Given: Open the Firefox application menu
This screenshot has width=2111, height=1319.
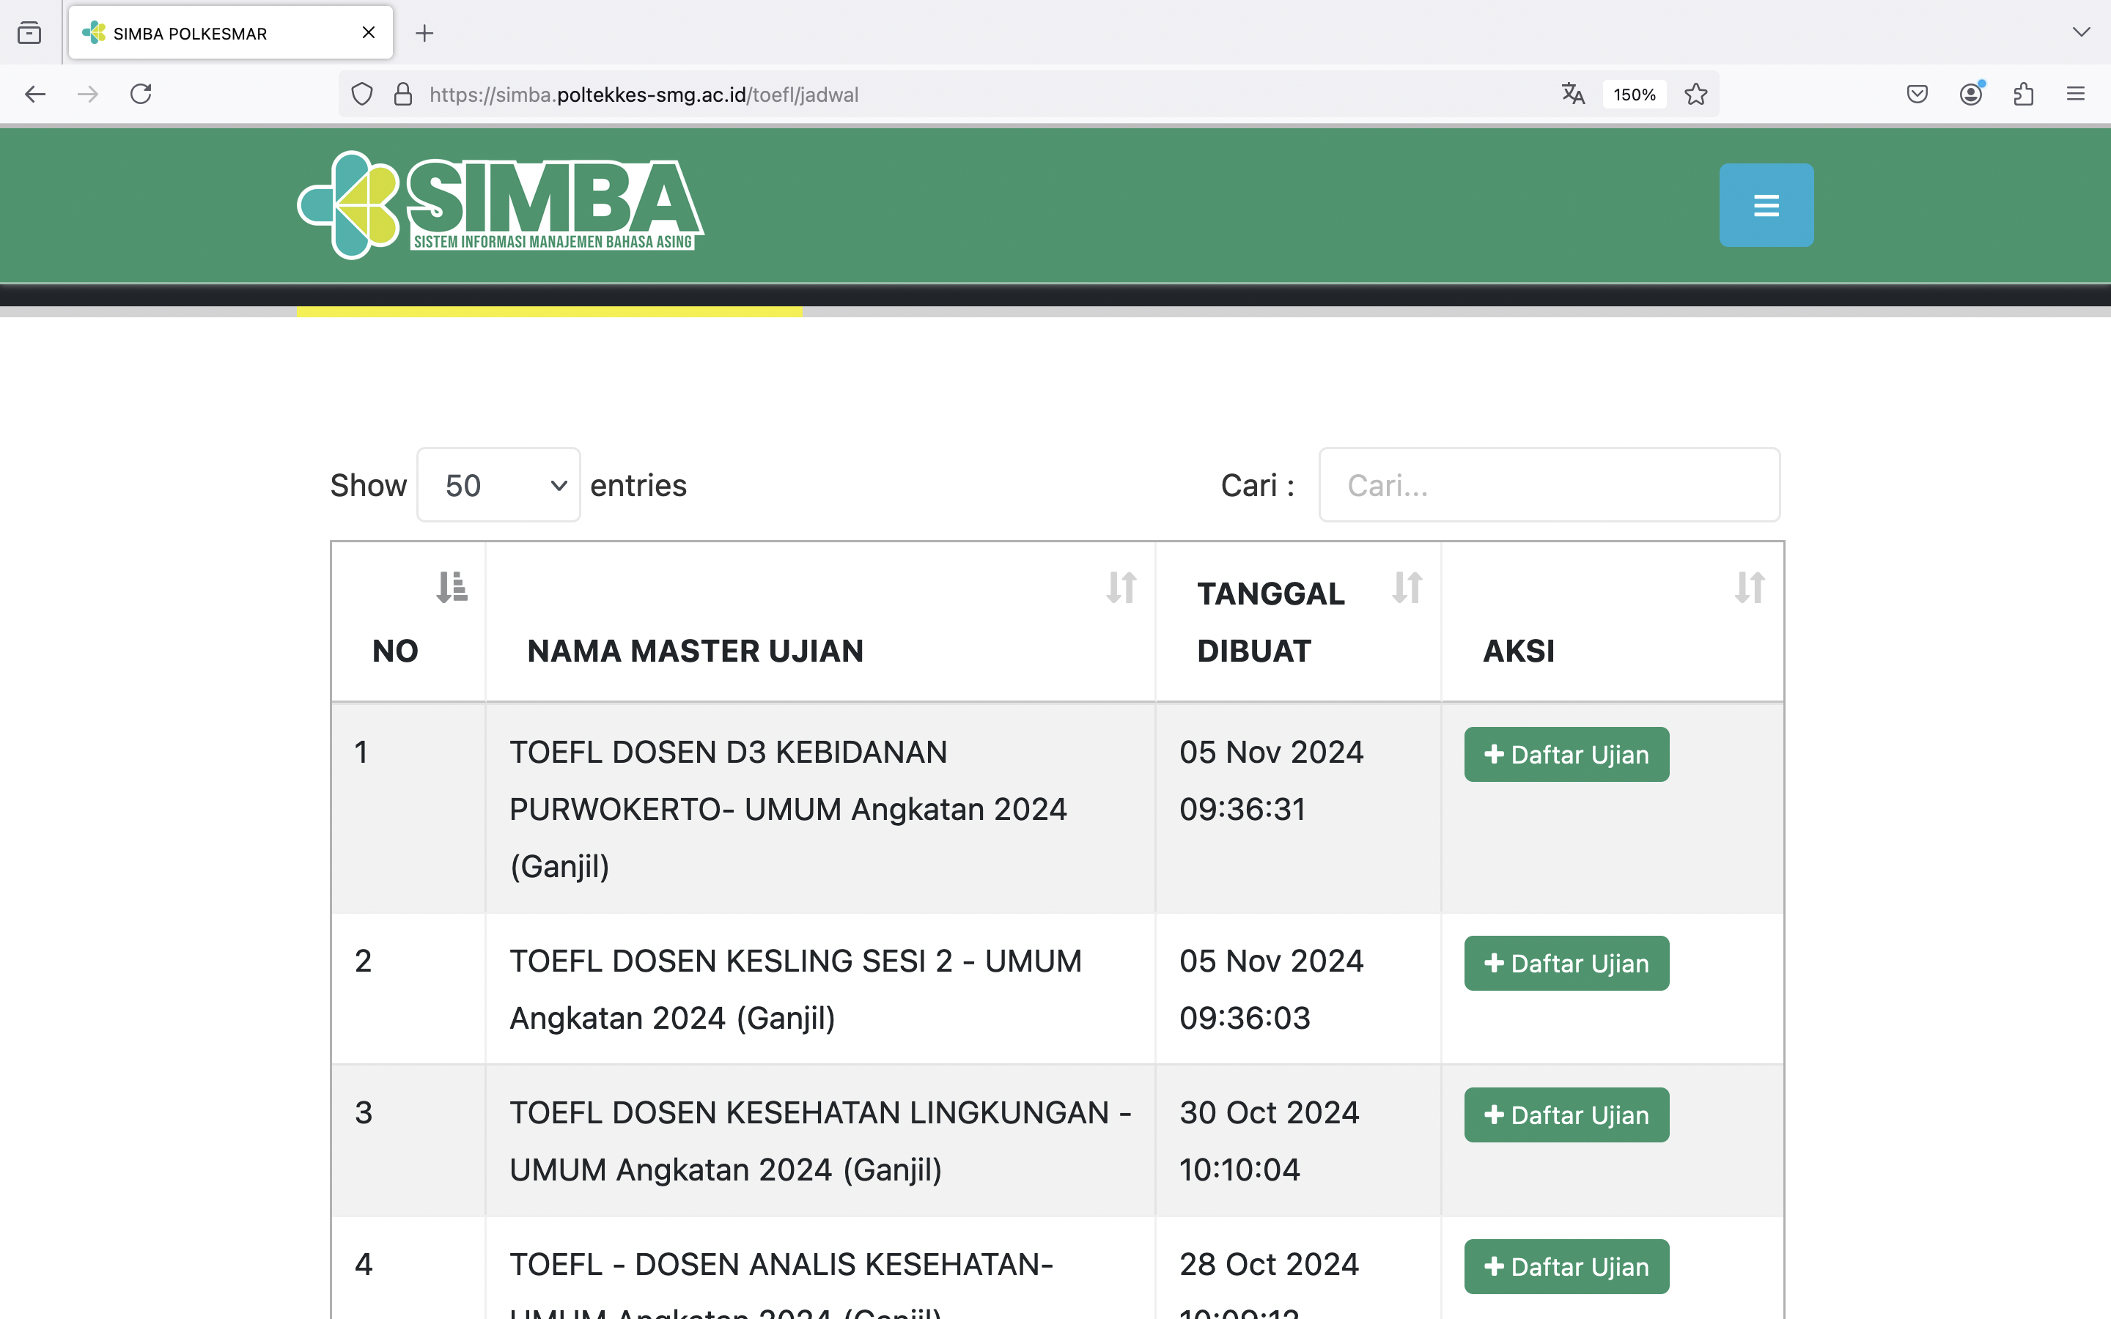Looking at the screenshot, I should point(2076,95).
